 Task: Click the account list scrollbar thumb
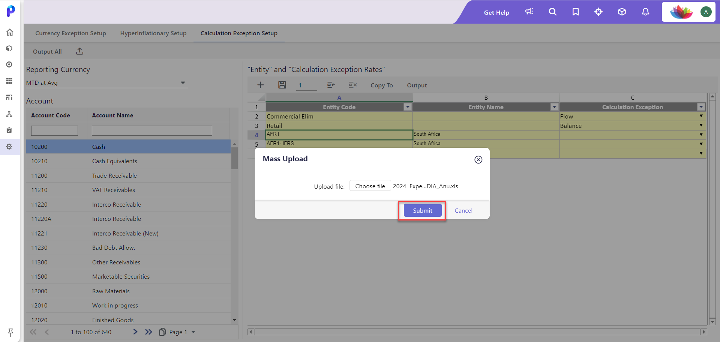[235, 158]
